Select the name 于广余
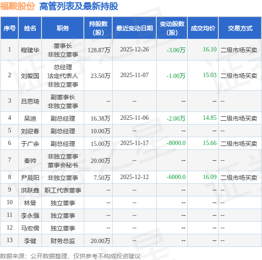This screenshot has height=260, width=262. point(30,143)
